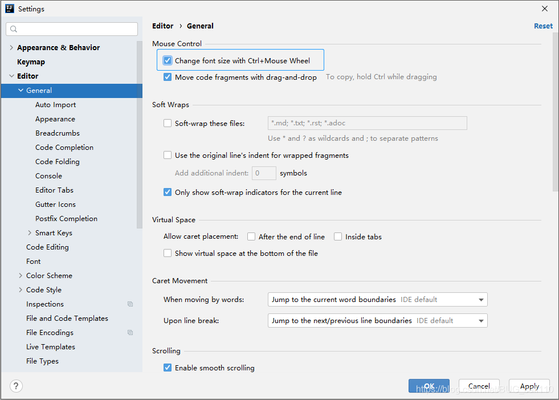Turn off smooth scrolling

[167, 368]
